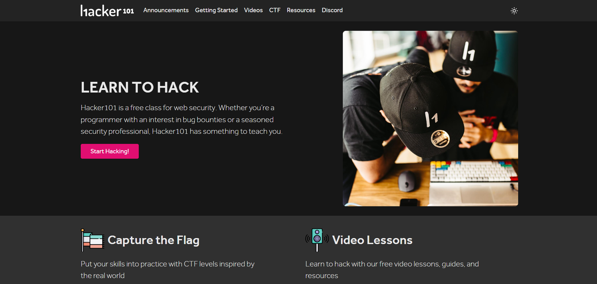597x284 pixels.
Task: Click the Start Hacking! button
Action: point(110,151)
